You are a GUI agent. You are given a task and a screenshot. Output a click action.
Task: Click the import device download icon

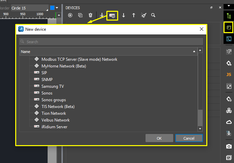pos(102,15)
